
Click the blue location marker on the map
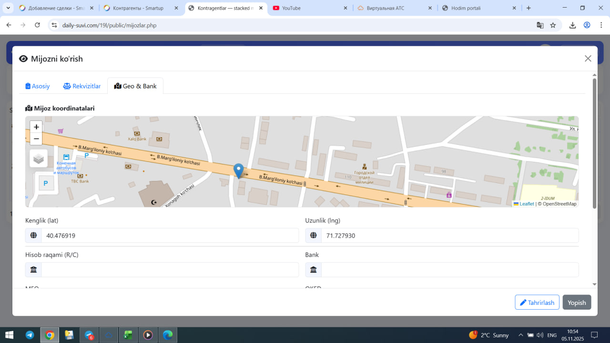pyautogui.click(x=238, y=171)
